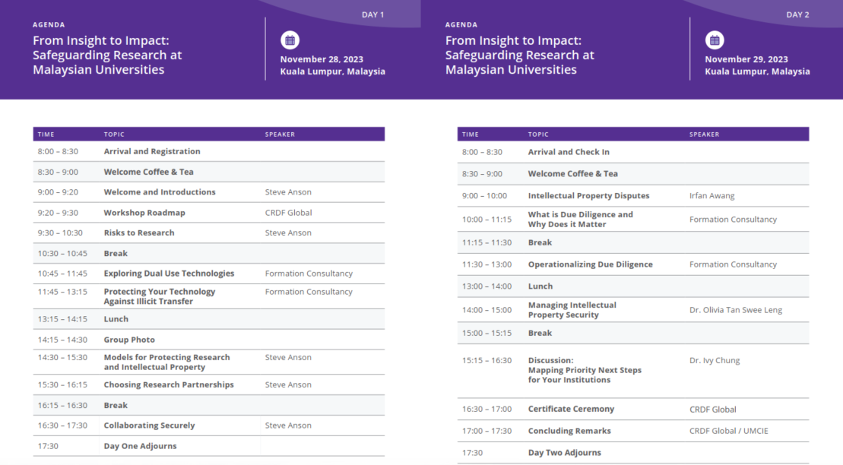Click the Day 2 agenda title heading

click(519, 55)
